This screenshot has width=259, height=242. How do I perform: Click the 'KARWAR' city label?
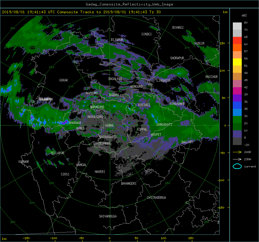click(24, 162)
